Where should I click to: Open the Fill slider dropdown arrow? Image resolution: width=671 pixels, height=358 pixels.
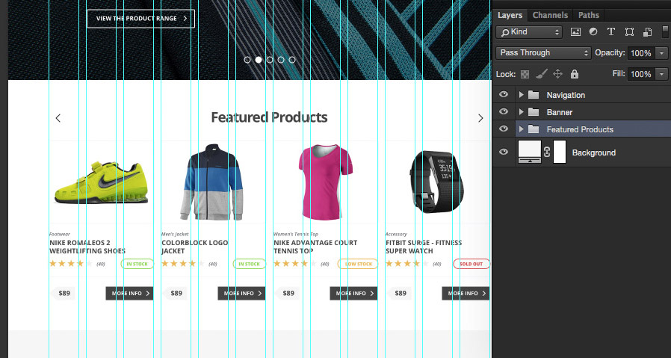click(662, 74)
